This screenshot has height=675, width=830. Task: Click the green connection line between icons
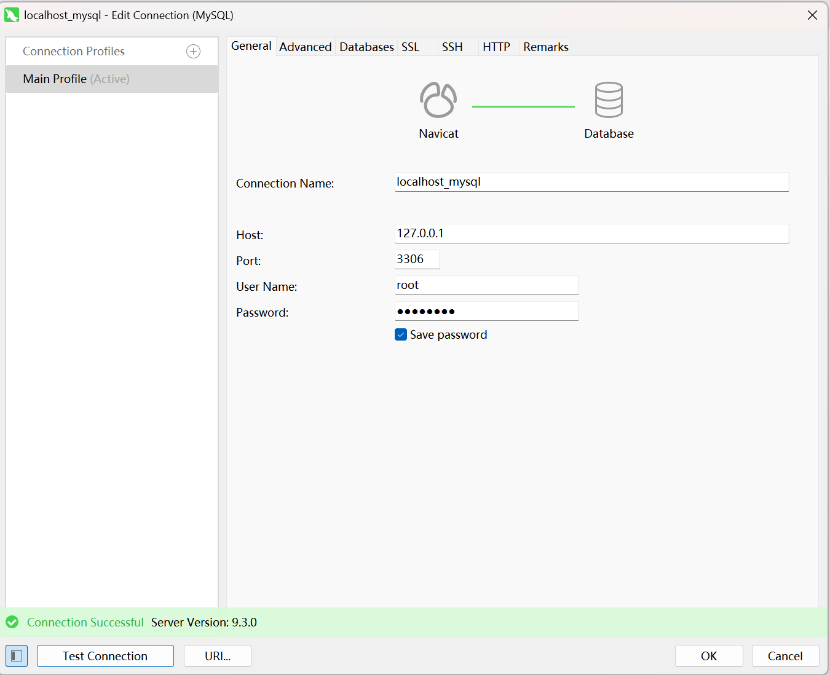pos(523,106)
